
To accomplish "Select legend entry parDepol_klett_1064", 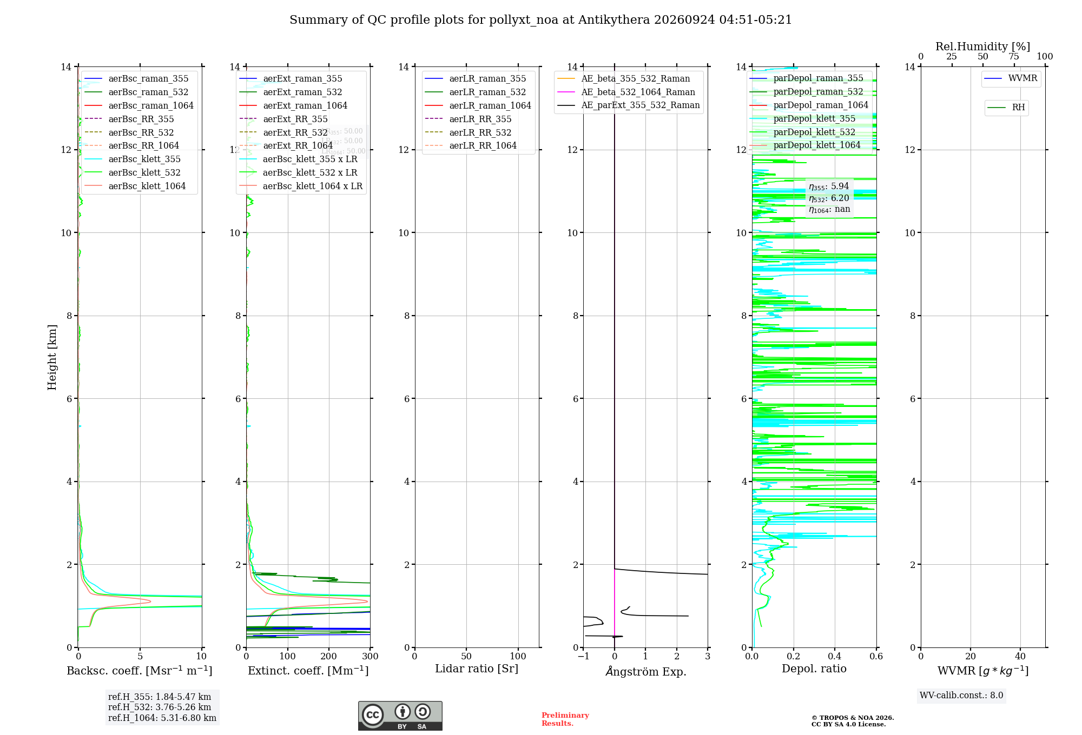I will [x=805, y=145].
